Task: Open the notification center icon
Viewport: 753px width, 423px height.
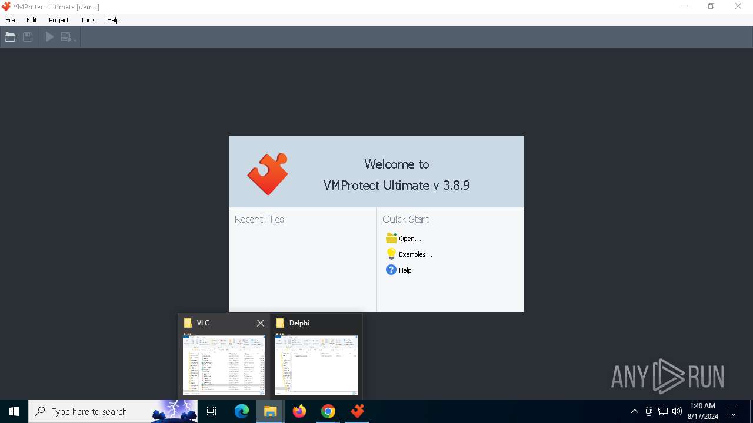Action: 734,411
